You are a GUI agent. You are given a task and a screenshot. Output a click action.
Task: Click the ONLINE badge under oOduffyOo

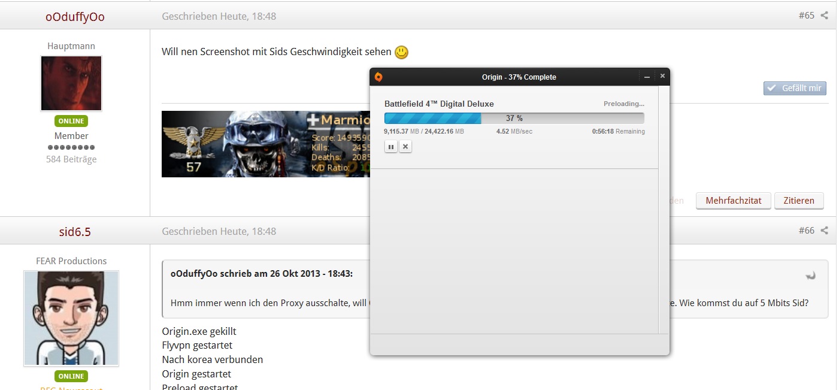[x=71, y=121]
